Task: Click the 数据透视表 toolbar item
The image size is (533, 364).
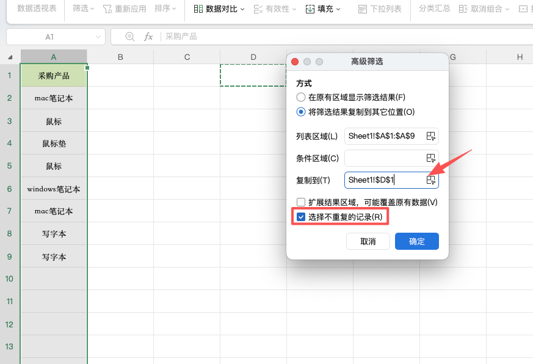Action: tap(37, 9)
